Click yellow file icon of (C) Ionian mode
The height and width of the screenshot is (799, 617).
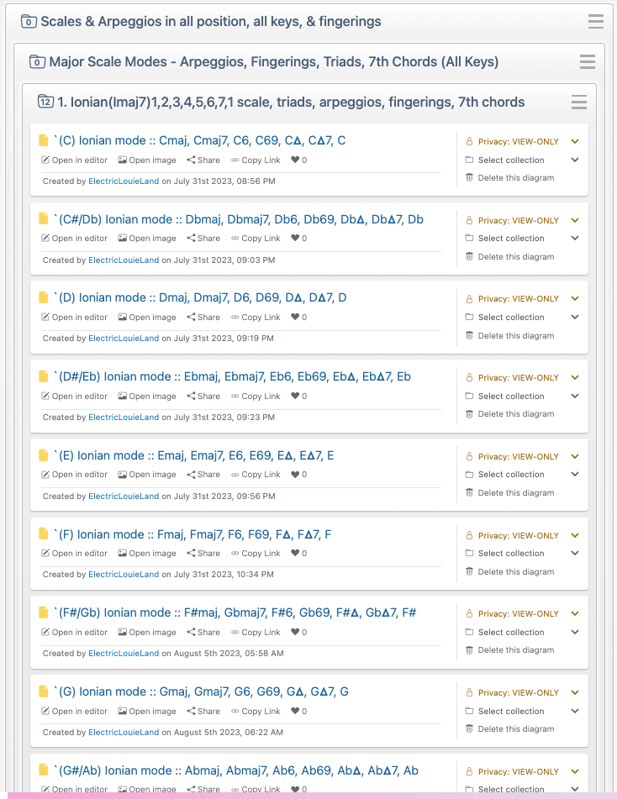click(x=44, y=140)
